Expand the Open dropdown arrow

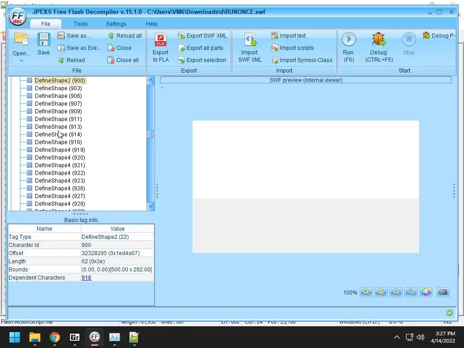(x=21, y=60)
